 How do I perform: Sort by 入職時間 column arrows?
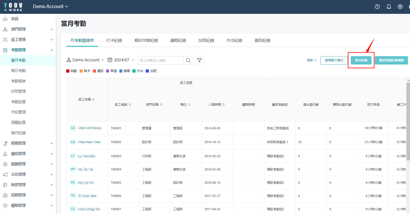click(x=224, y=105)
